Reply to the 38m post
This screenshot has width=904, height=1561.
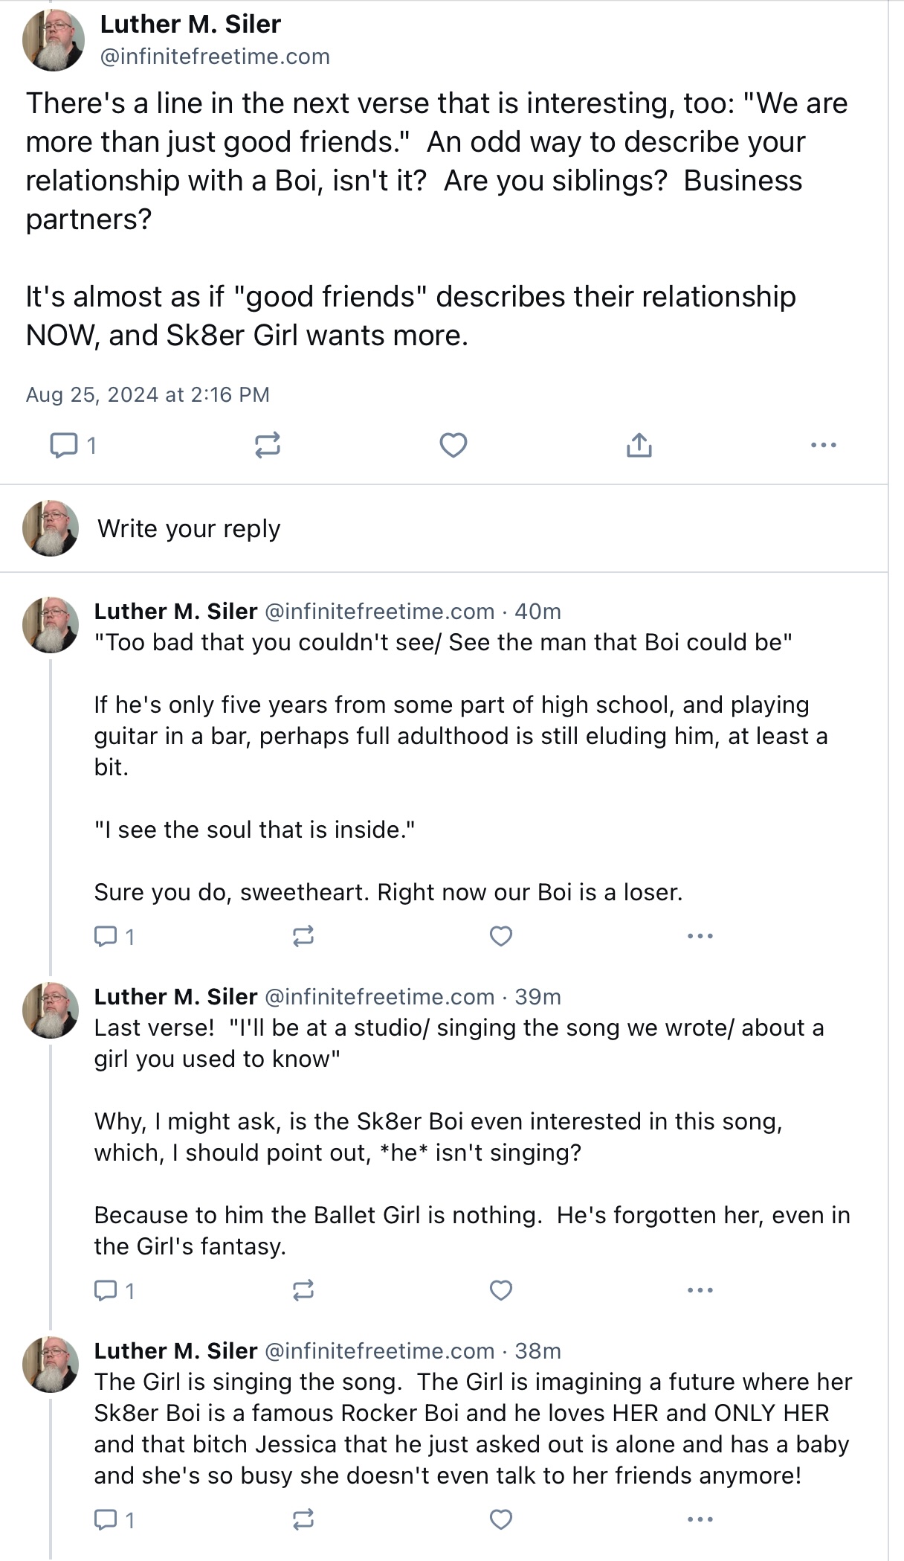114,1519
